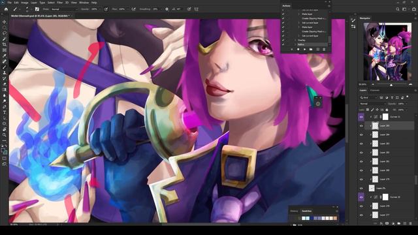The width and height of the screenshot is (418, 235).
Task: Select the Swatches tab
Action: [306, 211]
